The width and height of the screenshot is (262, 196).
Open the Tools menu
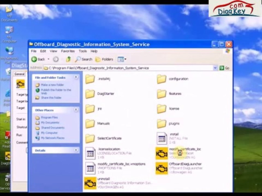(x=83, y=51)
